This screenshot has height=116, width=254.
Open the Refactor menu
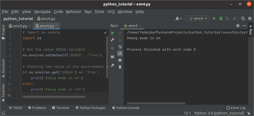[74, 12]
